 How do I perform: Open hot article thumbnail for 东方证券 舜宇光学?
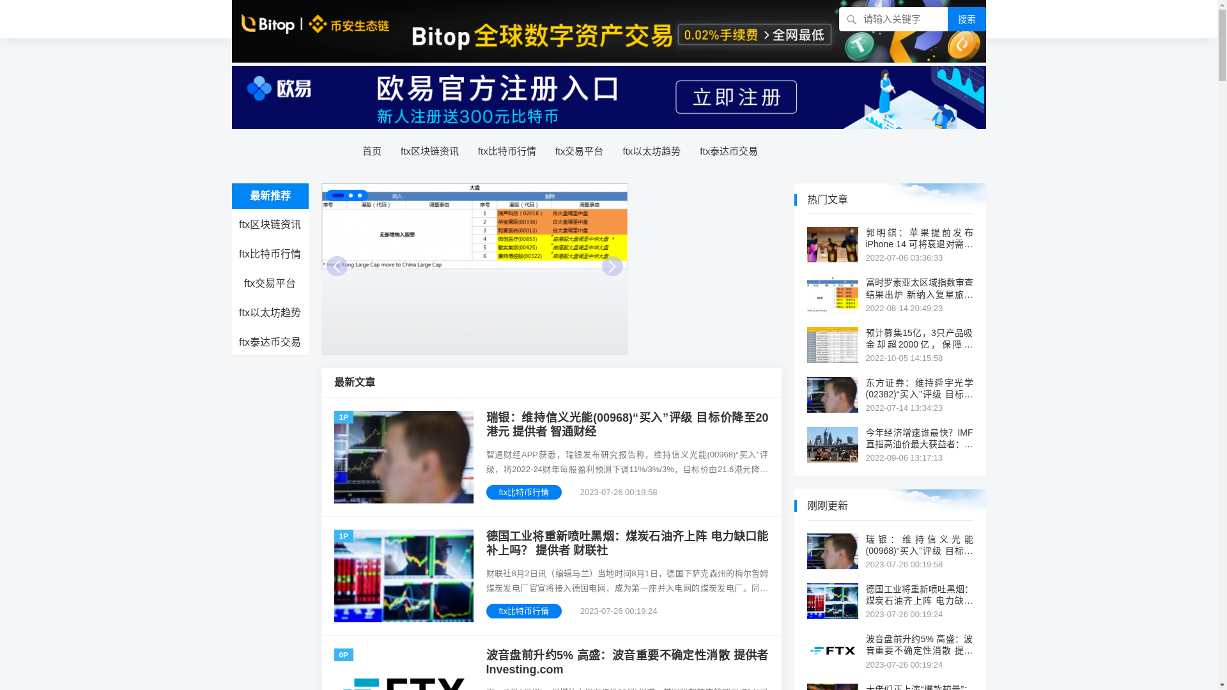coord(833,395)
